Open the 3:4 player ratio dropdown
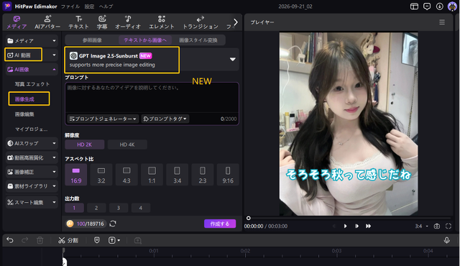The image size is (460, 266). click(x=422, y=226)
